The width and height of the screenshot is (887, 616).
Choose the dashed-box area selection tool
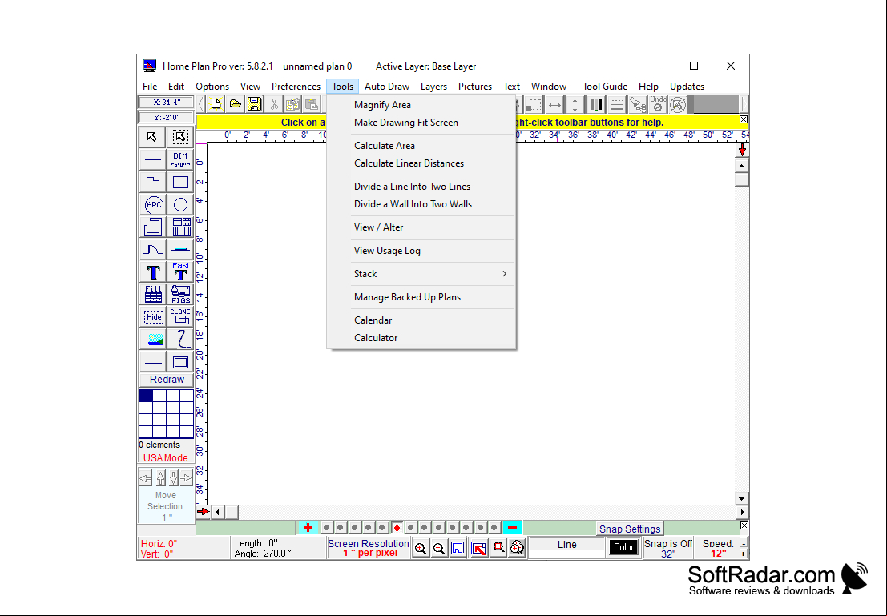click(x=180, y=137)
